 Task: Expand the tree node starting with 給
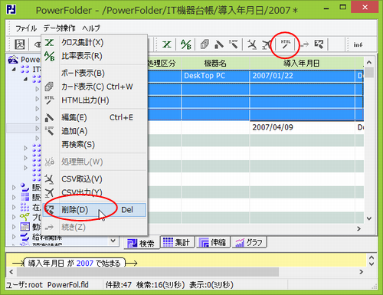pos(14,237)
